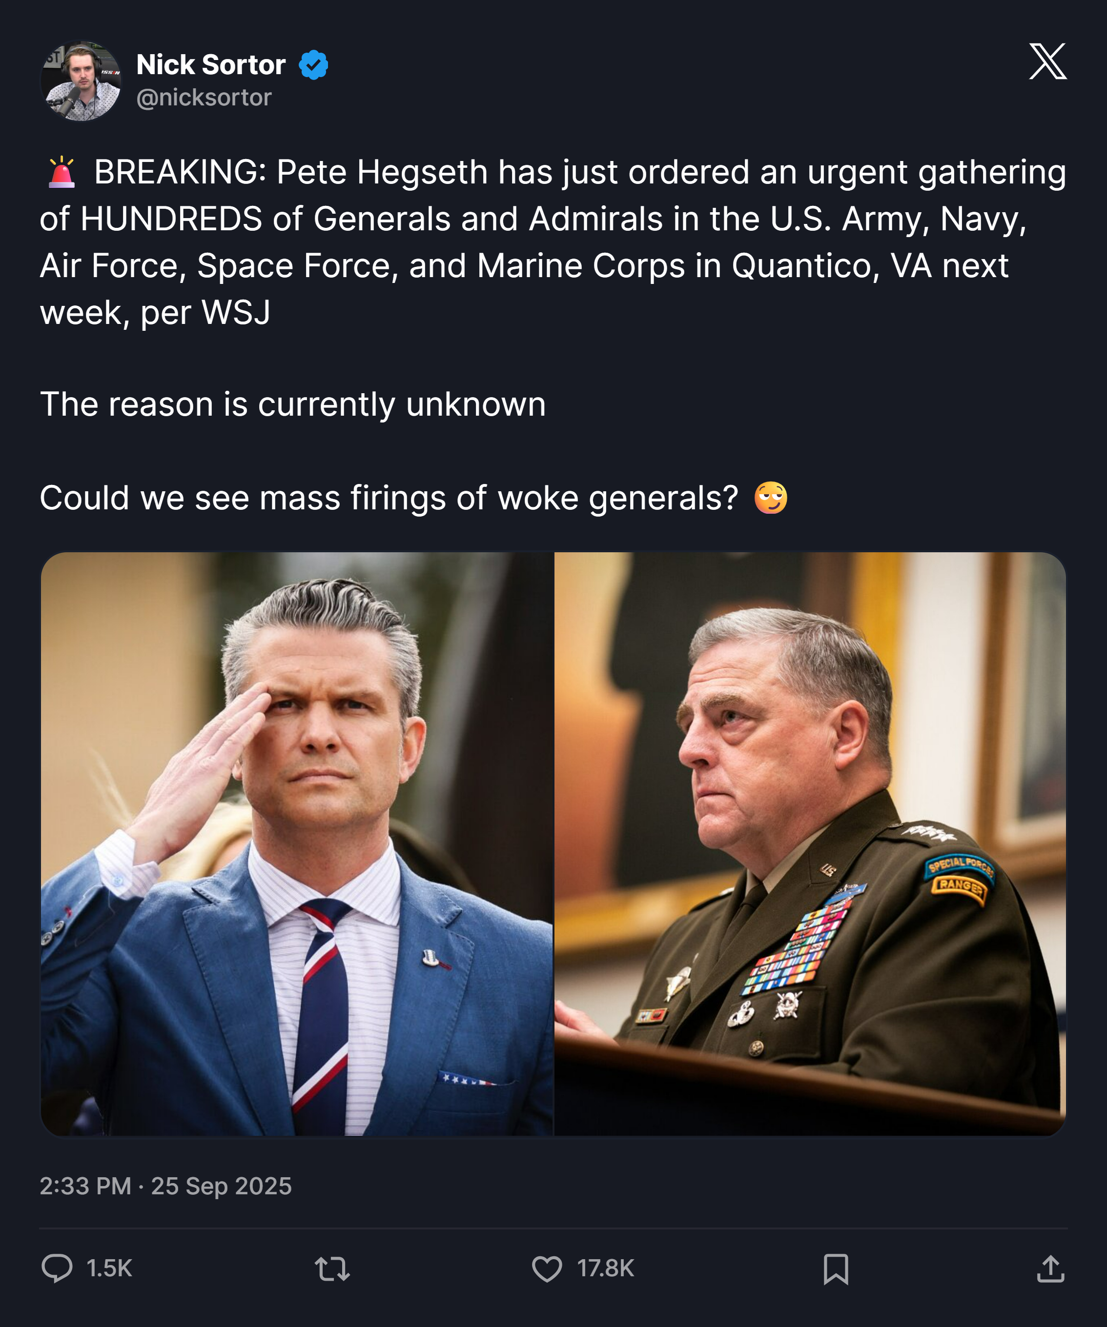1107x1327 pixels.
Task: Select the BREAKING headline paragraph text
Action: click(x=553, y=242)
